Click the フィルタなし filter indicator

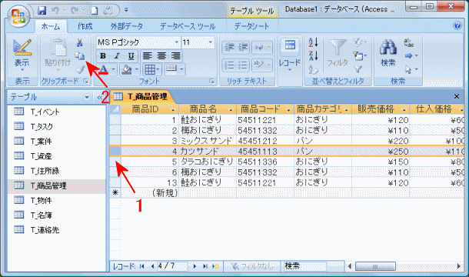coord(252,266)
